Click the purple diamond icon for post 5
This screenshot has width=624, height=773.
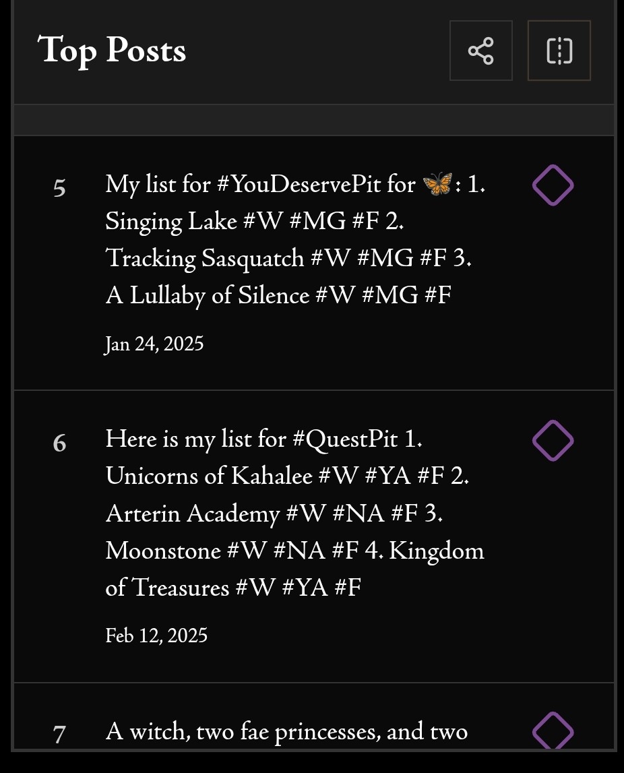coord(553,185)
